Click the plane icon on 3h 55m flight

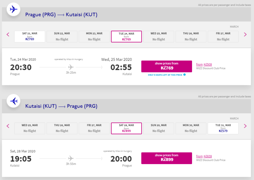(x=71, y=158)
